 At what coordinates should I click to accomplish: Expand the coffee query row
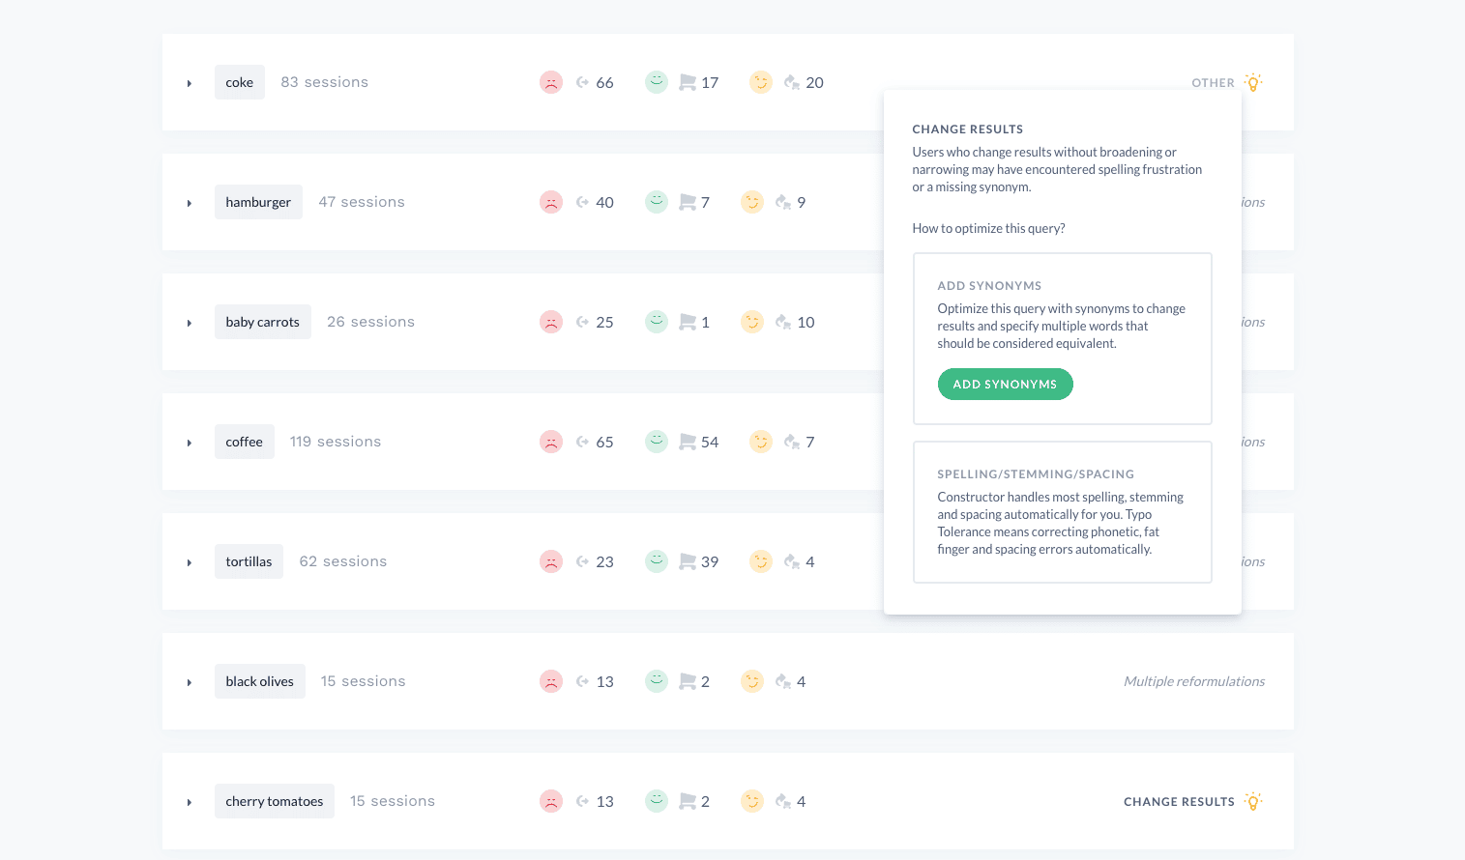point(190,442)
